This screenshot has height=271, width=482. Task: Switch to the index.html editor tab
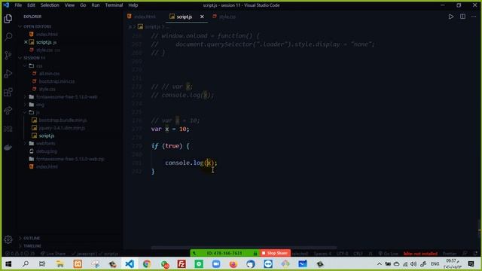point(142,17)
